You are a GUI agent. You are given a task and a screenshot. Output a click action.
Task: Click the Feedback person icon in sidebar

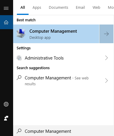[6, 118]
